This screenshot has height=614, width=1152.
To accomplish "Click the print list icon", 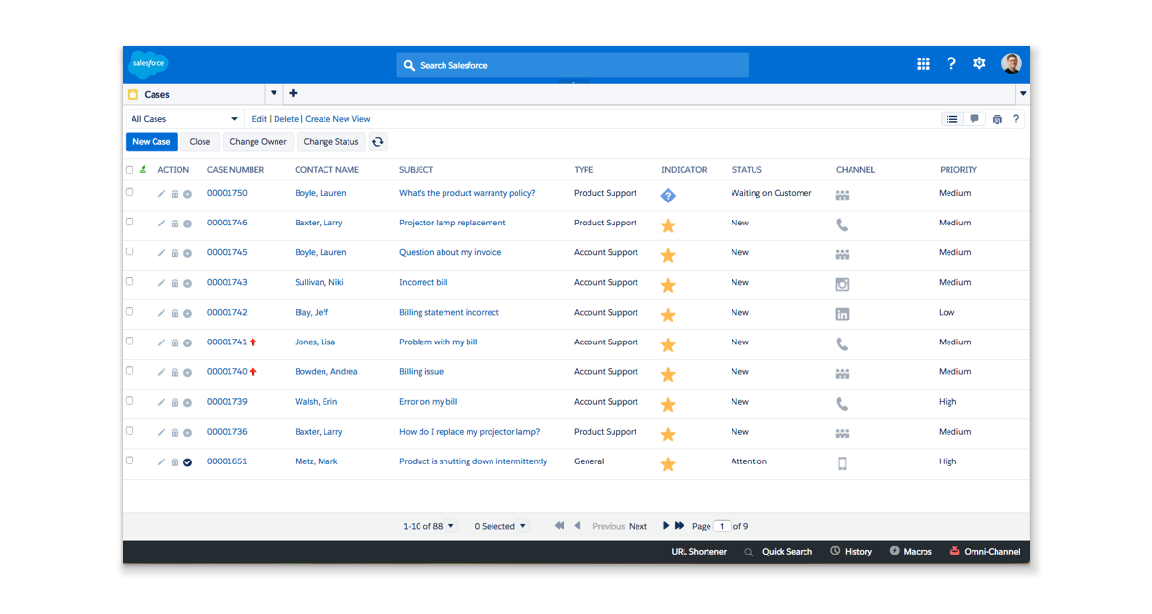I will [x=997, y=119].
